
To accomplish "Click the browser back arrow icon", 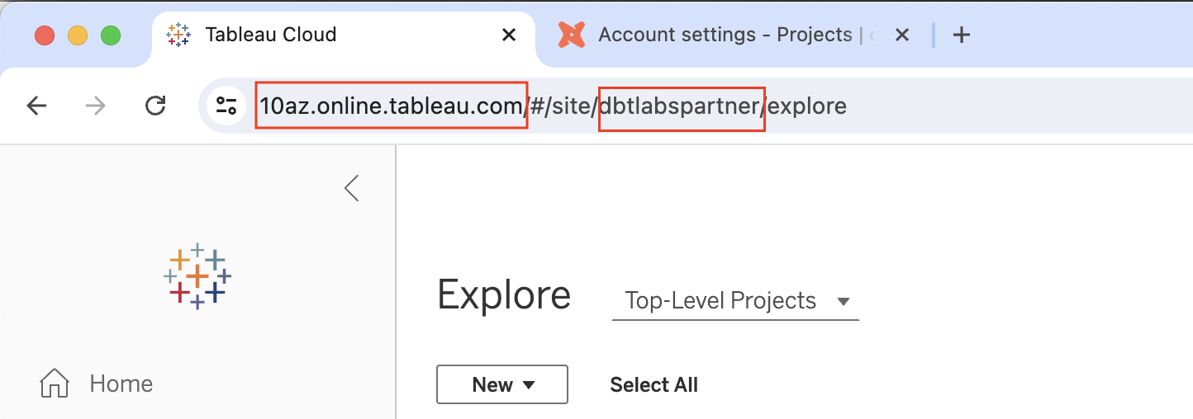I will (x=36, y=106).
